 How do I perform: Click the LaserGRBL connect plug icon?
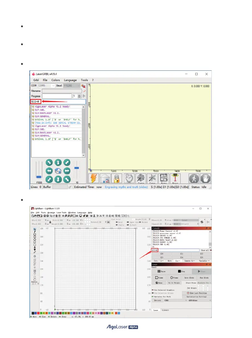click(x=83, y=86)
